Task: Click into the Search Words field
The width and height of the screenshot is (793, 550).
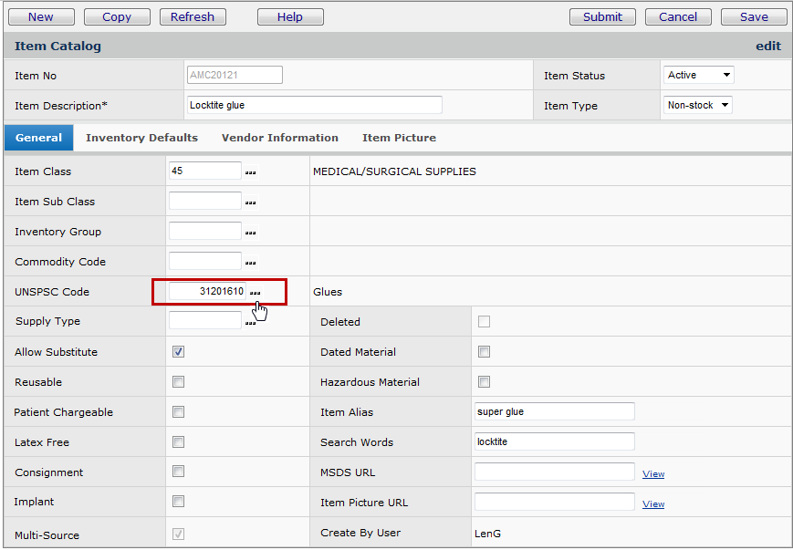Action: (554, 441)
